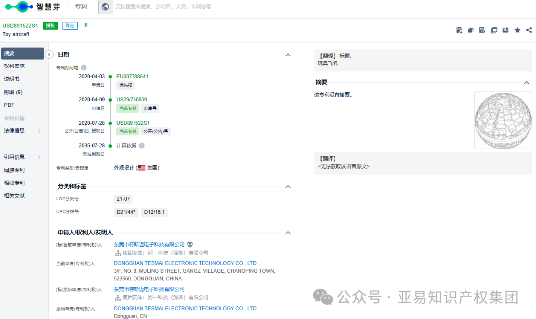Open the 权利要求 tab
This screenshot has height=319, width=536.
14,66
